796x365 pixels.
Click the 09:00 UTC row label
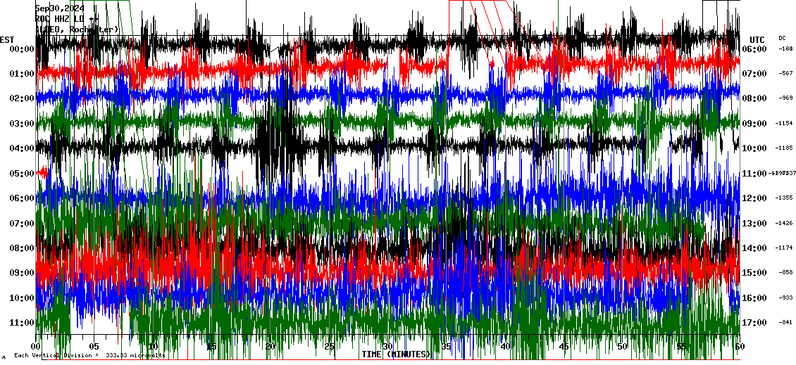coord(756,124)
